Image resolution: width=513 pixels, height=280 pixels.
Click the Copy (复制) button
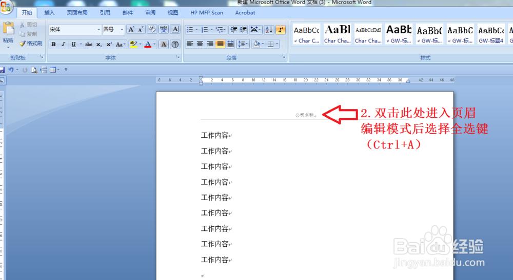pos(28,34)
